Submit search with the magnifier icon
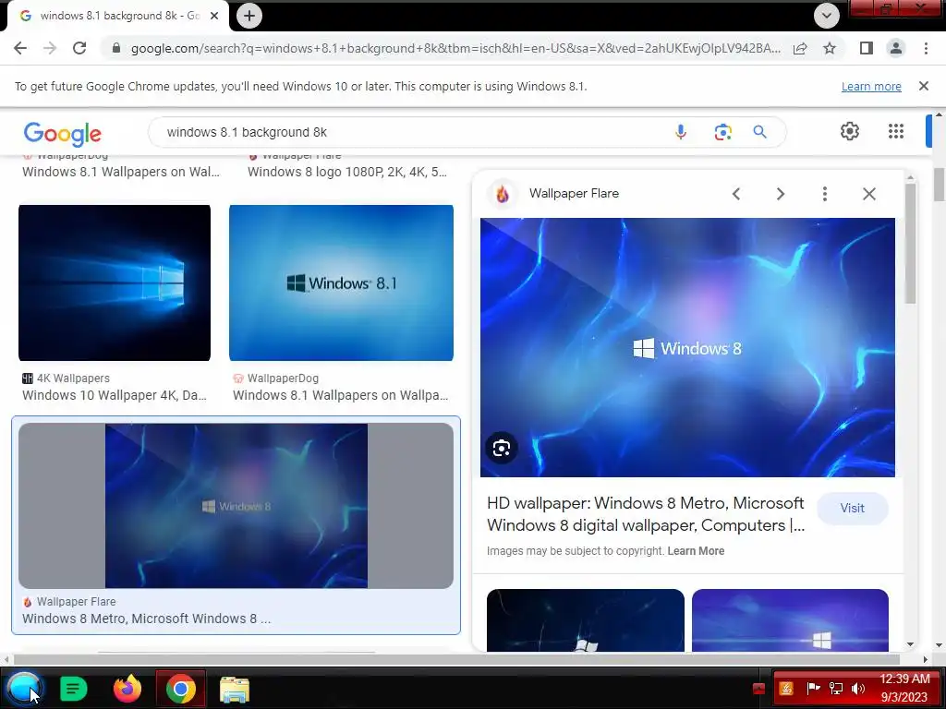The height and width of the screenshot is (709, 946). tap(759, 132)
